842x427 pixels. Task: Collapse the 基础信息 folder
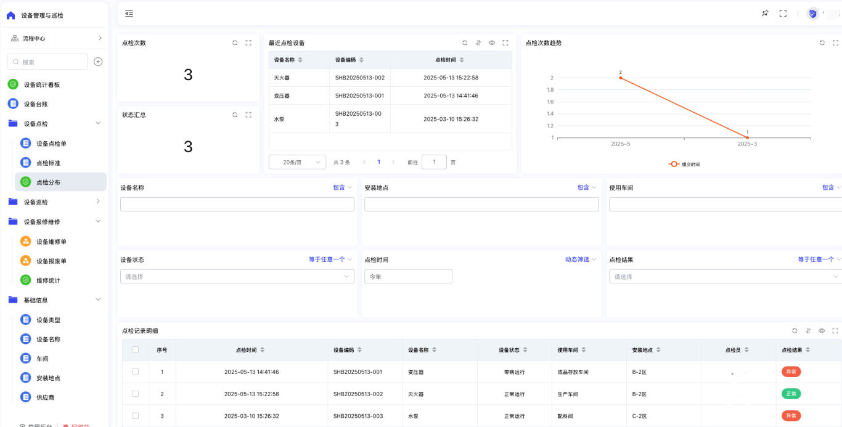coord(98,299)
